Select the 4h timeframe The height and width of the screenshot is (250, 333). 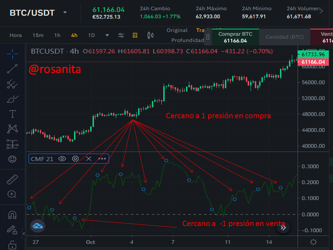[74, 35]
